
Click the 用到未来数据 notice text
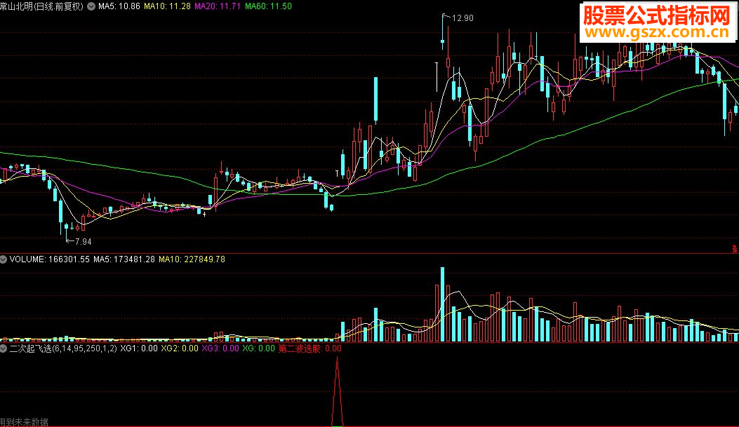point(24,422)
